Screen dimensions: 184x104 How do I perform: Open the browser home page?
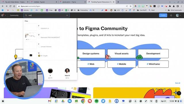14,6
